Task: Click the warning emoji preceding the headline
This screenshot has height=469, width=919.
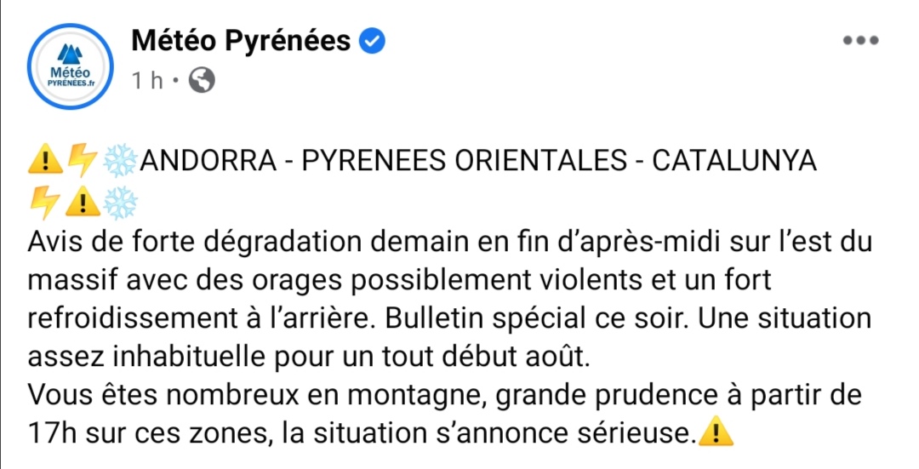Action: [x=46, y=160]
